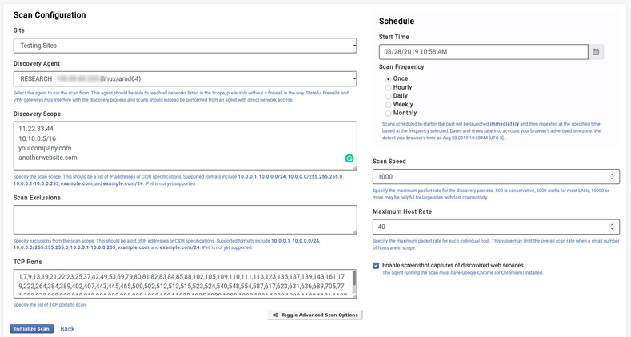
Task: Select the Weekly scan frequency
Action: pyautogui.click(x=389, y=105)
